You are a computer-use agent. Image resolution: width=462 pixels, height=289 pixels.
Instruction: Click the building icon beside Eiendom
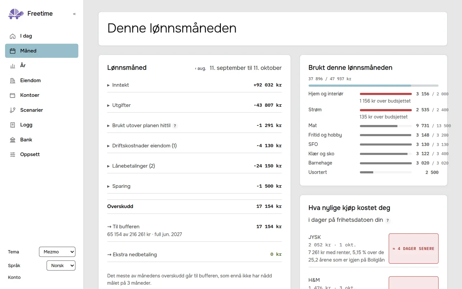[13, 81]
